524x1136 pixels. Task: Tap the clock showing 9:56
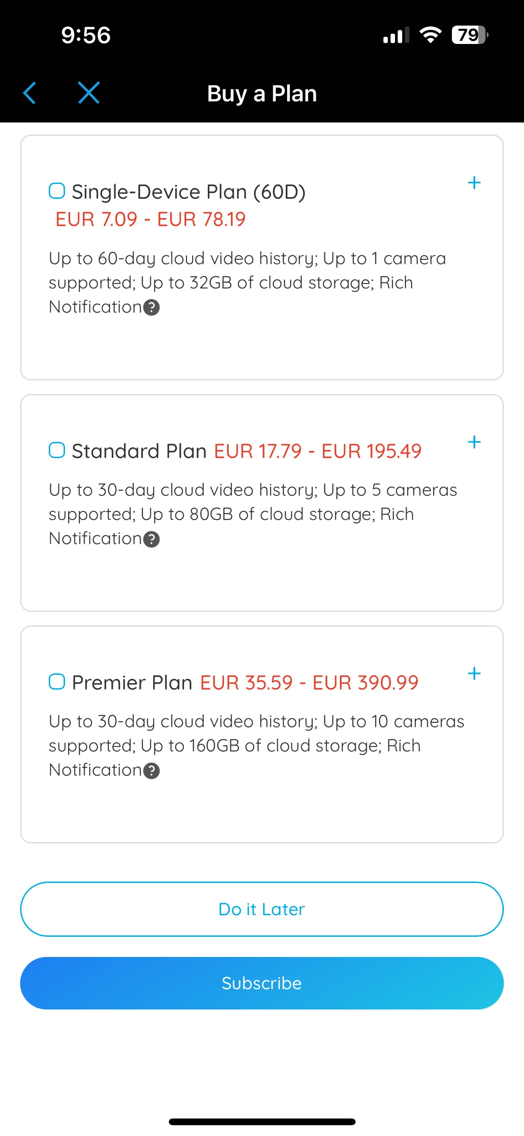86,35
